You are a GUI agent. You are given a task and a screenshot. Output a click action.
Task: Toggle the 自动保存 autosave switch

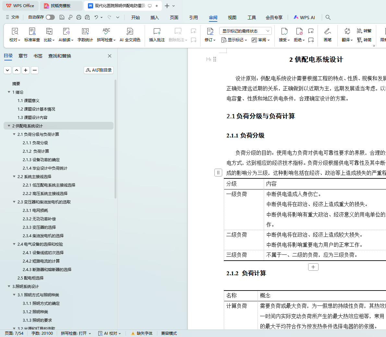pyautogui.click(x=50, y=17)
